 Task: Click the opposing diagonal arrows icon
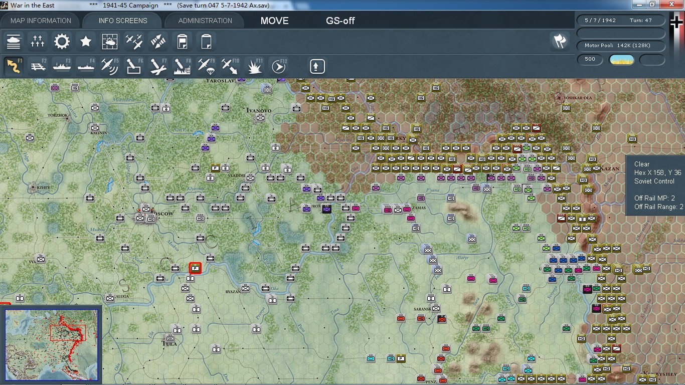coord(158,42)
